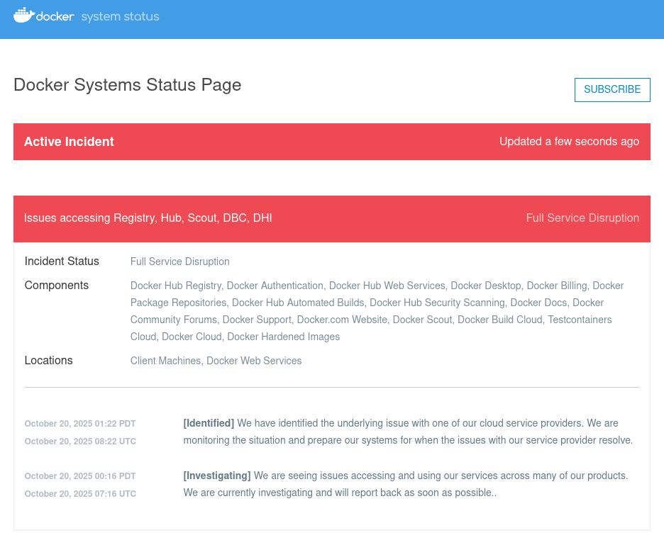Open the "Issues accessing Registry, Hub" incident title
This screenshot has height=545, width=664.
pyautogui.click(x=148, y=218)
